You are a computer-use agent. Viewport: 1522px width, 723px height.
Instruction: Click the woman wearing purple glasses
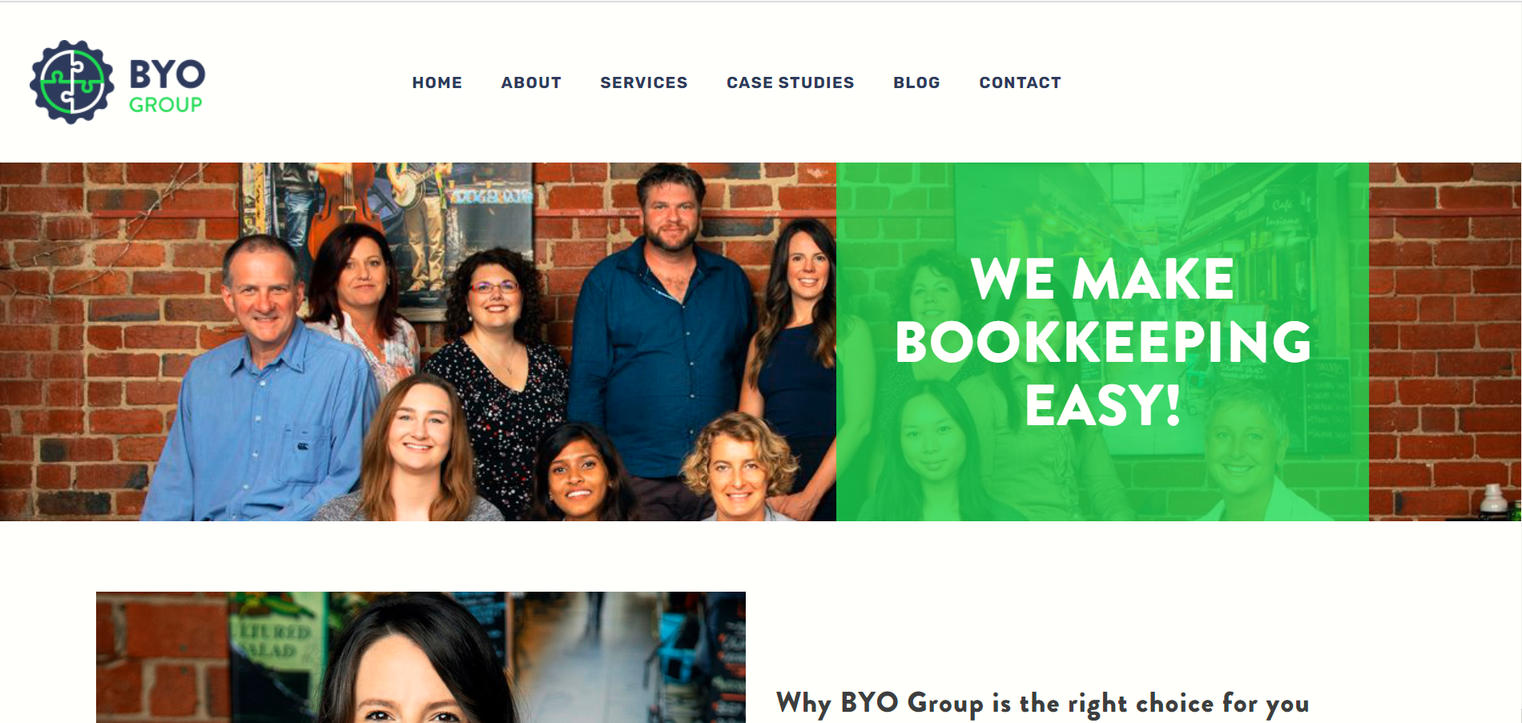pos(495,368)
